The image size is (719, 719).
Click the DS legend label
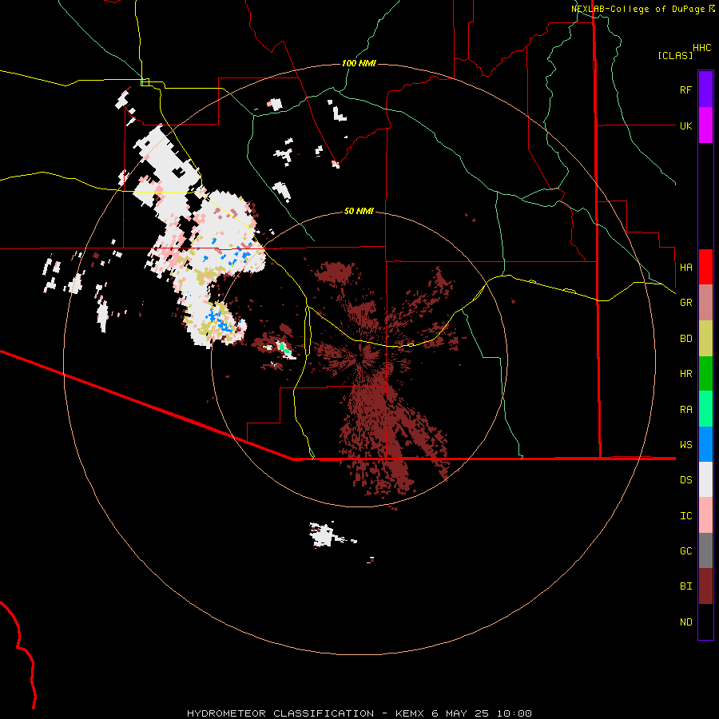(x=685, y=479)
